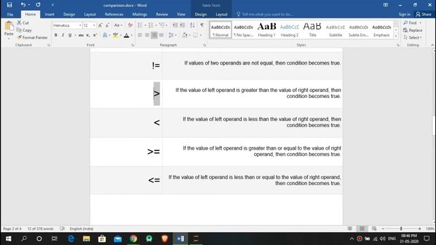Viewport: 436px width, 245px height.
Task: Share the document
Action: pyautogui.click(x=424, y=14)
